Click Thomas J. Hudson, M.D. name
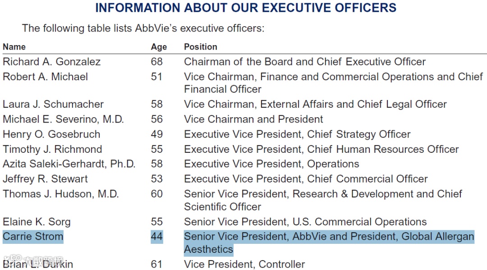 (x=61, y=194)
